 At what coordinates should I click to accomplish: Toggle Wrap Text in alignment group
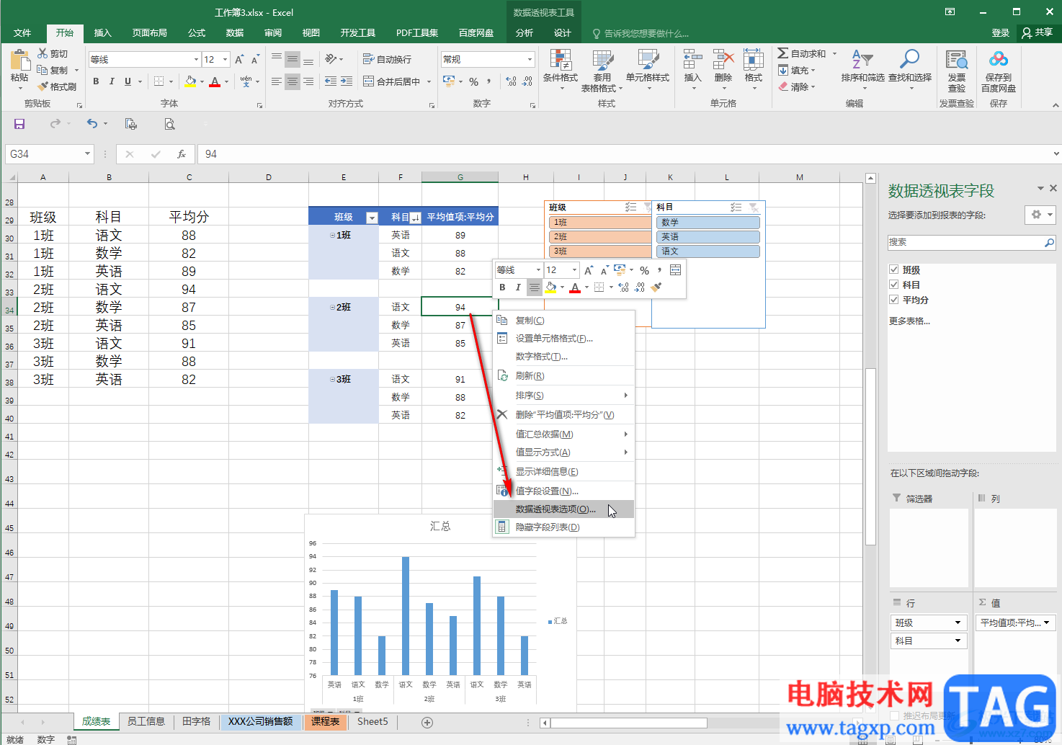click(387, 59)
